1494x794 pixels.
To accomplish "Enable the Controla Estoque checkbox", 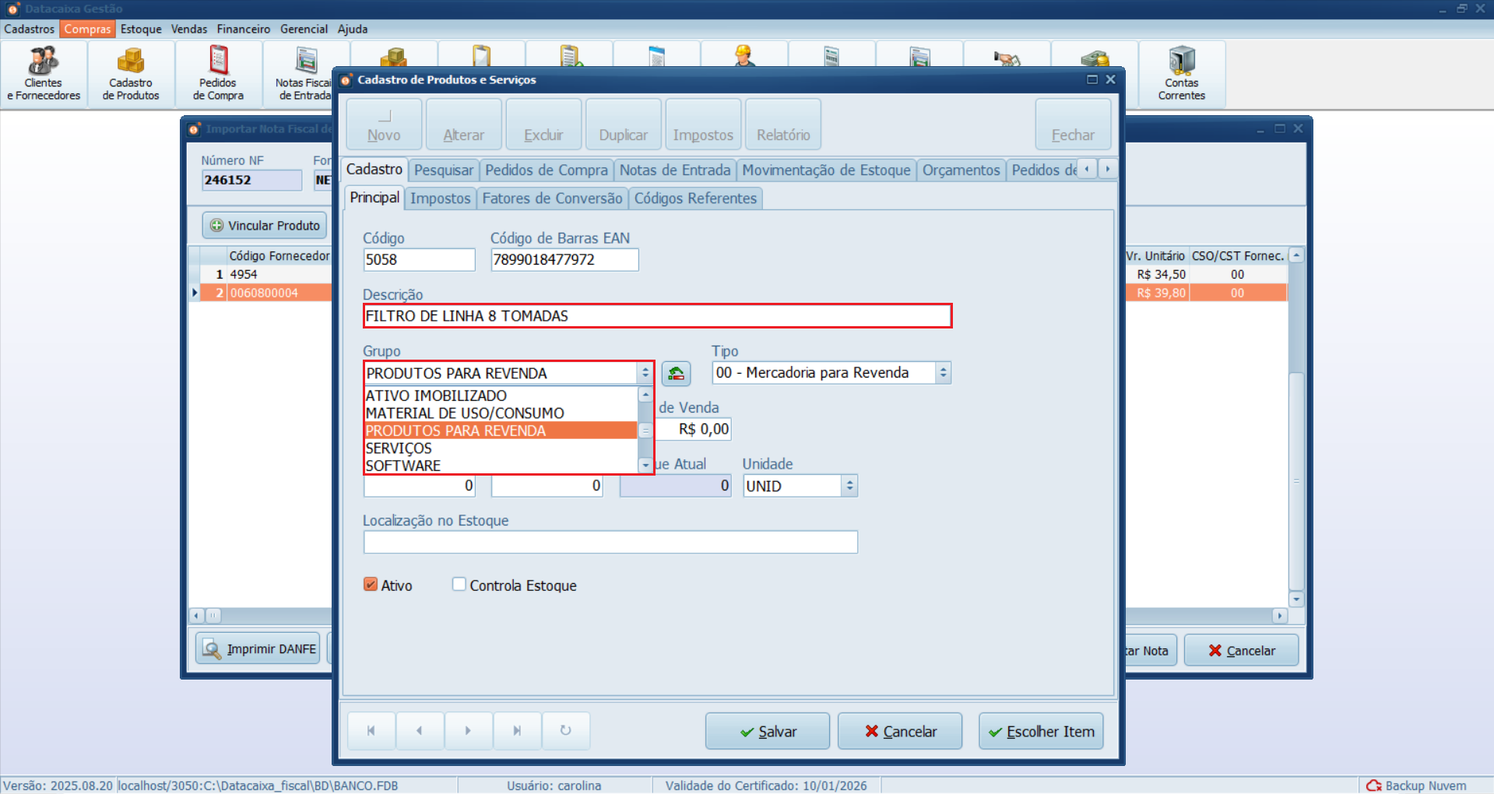I will coord(459,585).
